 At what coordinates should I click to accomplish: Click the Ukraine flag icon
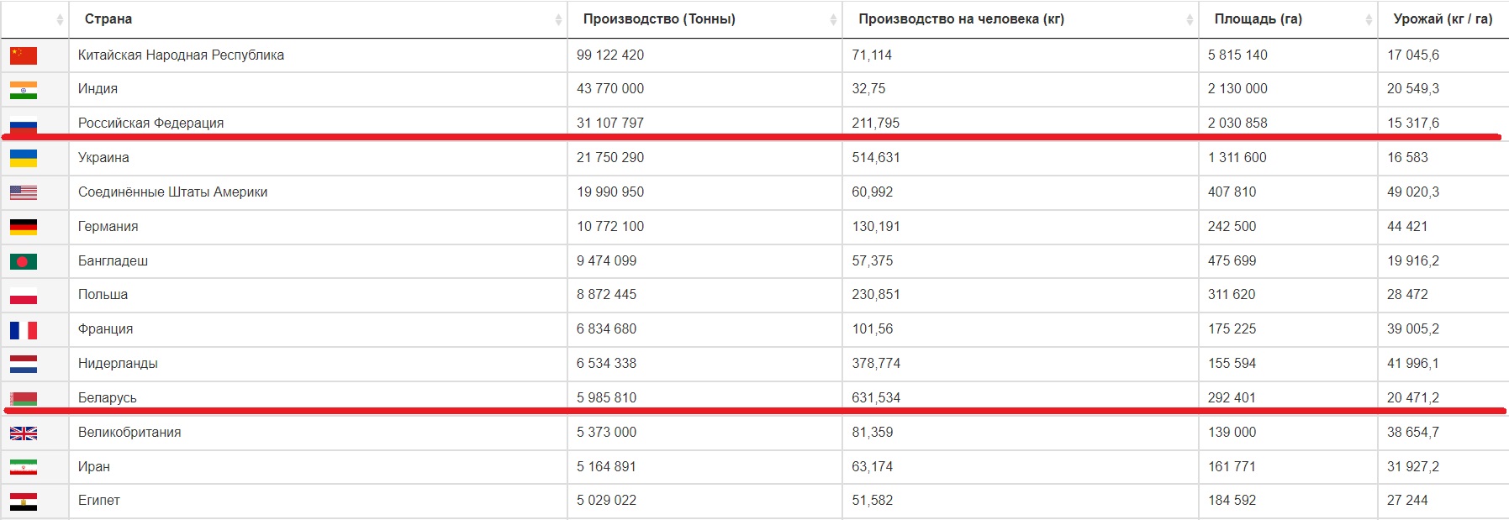click(x=24, y=158)
